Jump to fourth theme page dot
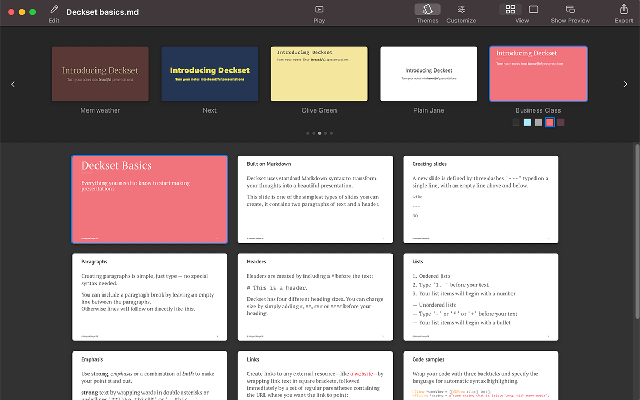This screenshot has height=400, width=640. point(325,133)
